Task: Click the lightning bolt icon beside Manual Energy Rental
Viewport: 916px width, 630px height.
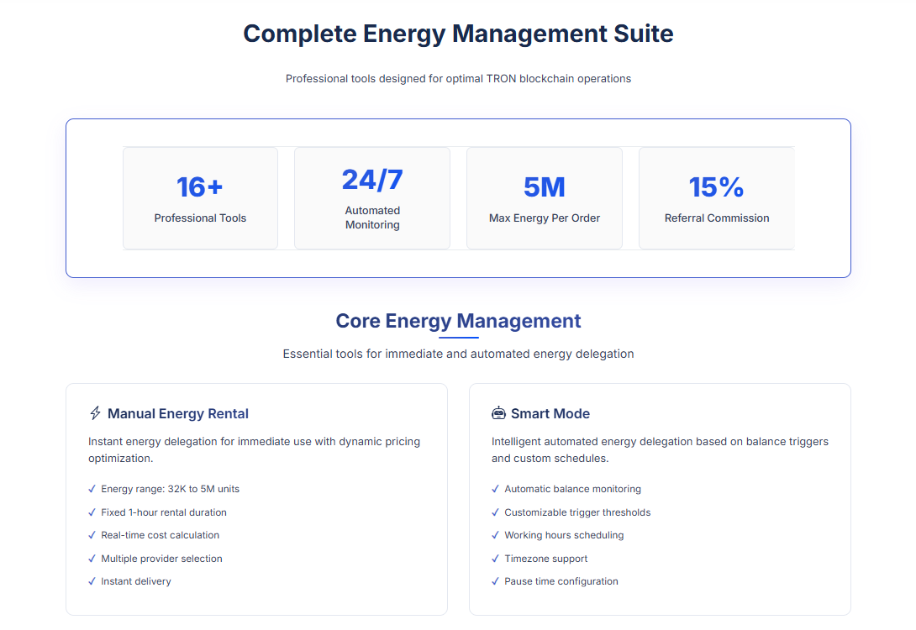Action: (95, 413)
